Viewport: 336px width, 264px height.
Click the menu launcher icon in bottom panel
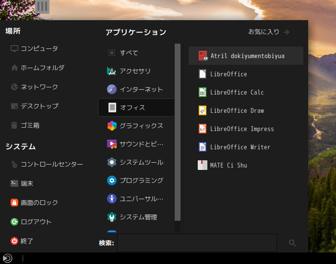pos(7,258)
